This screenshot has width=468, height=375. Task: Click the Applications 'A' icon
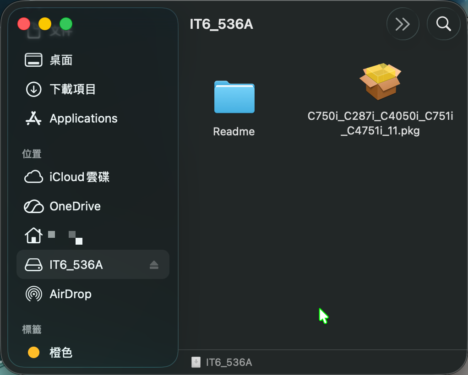tap(33, 118)
